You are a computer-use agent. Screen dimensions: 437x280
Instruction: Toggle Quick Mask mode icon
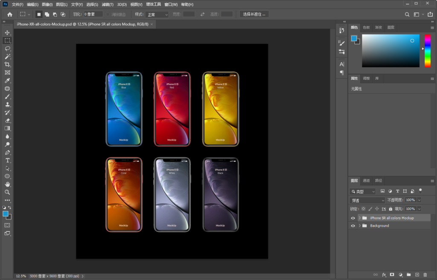[x=7, y=225]
